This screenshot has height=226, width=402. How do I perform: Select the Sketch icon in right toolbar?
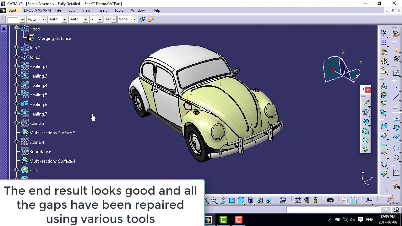point(396,73)
